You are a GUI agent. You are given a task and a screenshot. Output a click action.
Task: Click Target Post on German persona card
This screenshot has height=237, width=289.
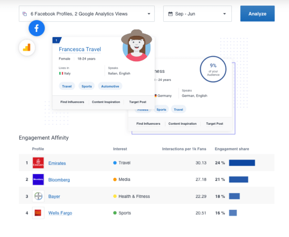click(x=215, y=124)
